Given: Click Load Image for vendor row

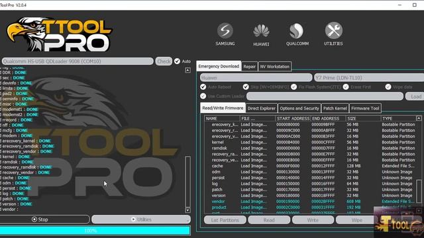Looking at the screenshot, I should (x=254, y=202).
